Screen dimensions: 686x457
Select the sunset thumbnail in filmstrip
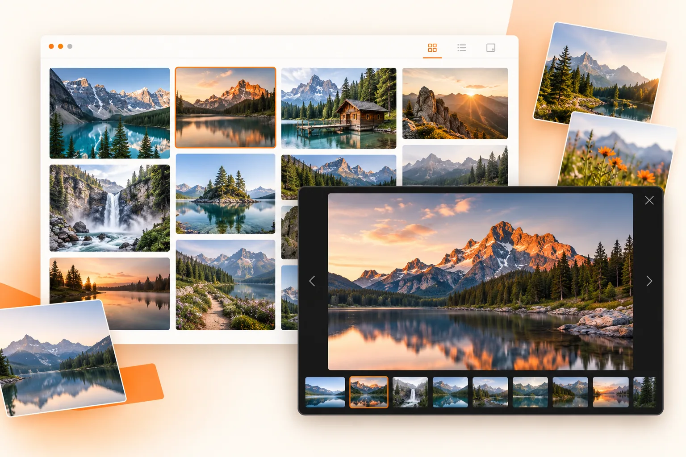point(611,392)
